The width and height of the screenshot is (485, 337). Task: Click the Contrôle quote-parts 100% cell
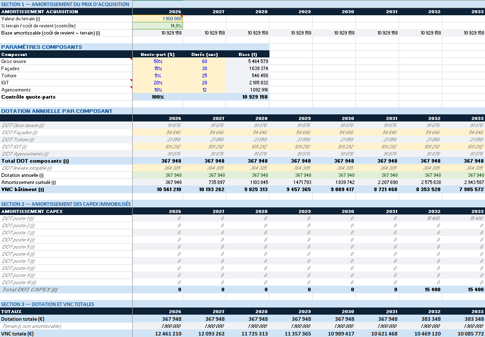[x=158, y=97]
